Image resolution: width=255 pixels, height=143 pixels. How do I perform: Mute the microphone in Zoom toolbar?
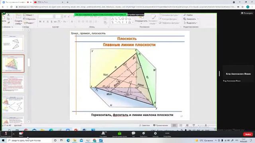6,134
